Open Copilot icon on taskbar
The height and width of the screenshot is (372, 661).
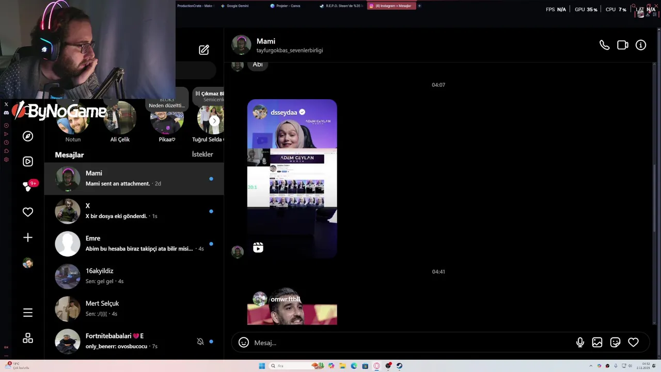[331, 366]
